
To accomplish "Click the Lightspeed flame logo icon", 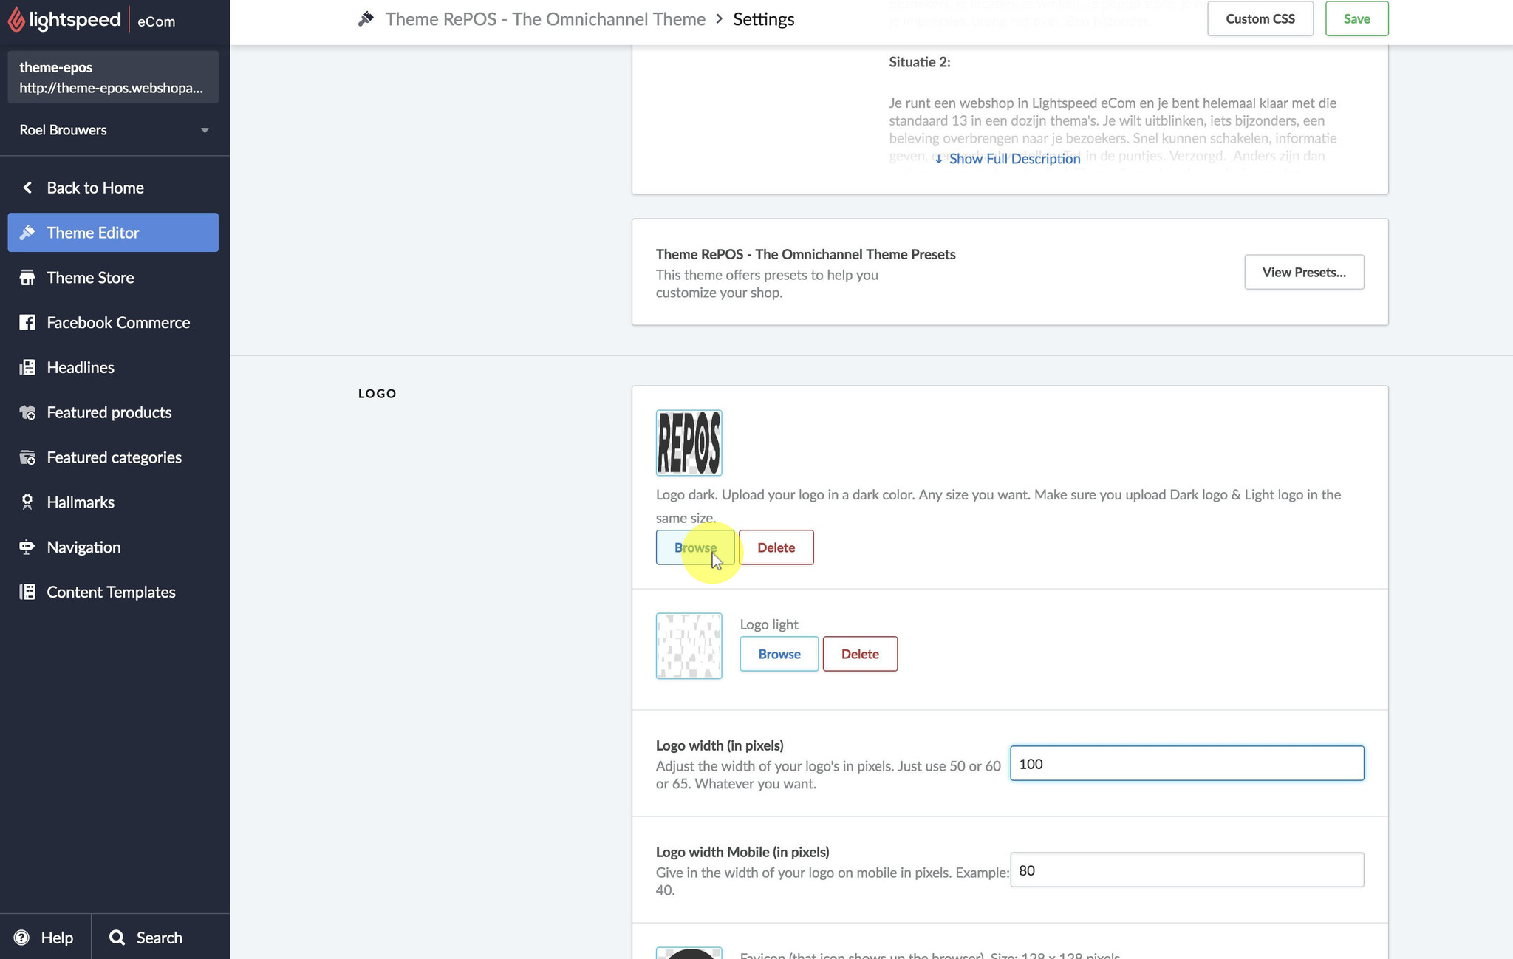I will pos(16,20).
